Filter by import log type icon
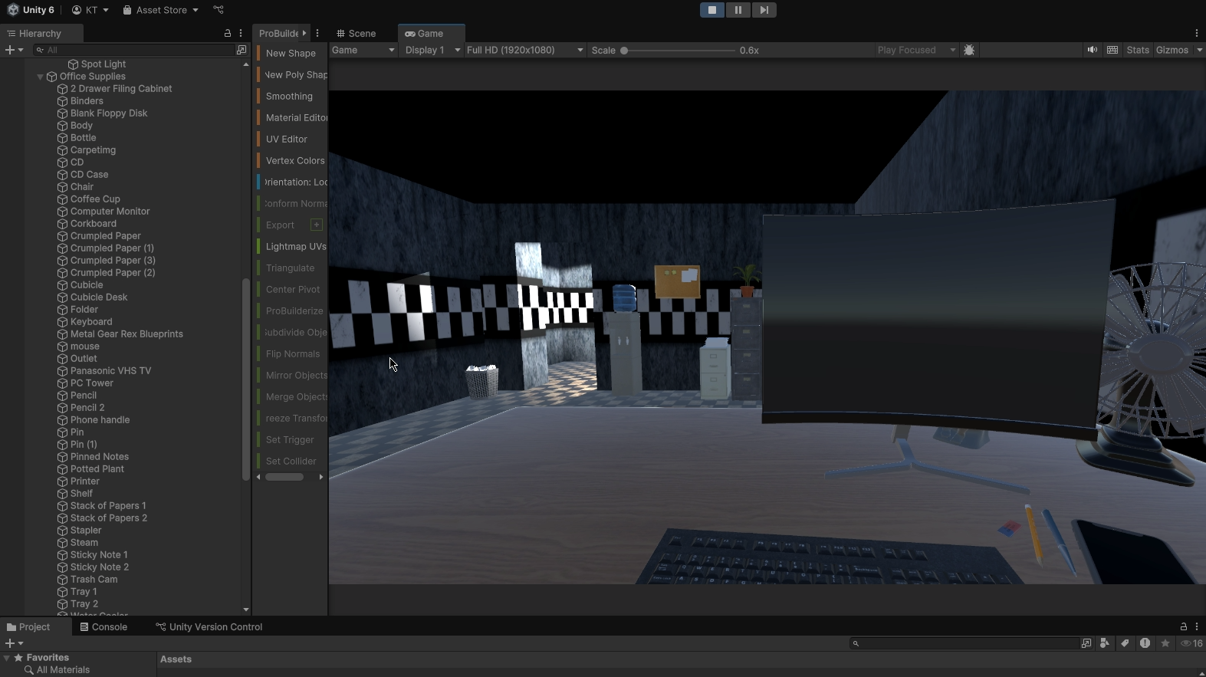This screenshot has width=1206, height=677. 1145,643
